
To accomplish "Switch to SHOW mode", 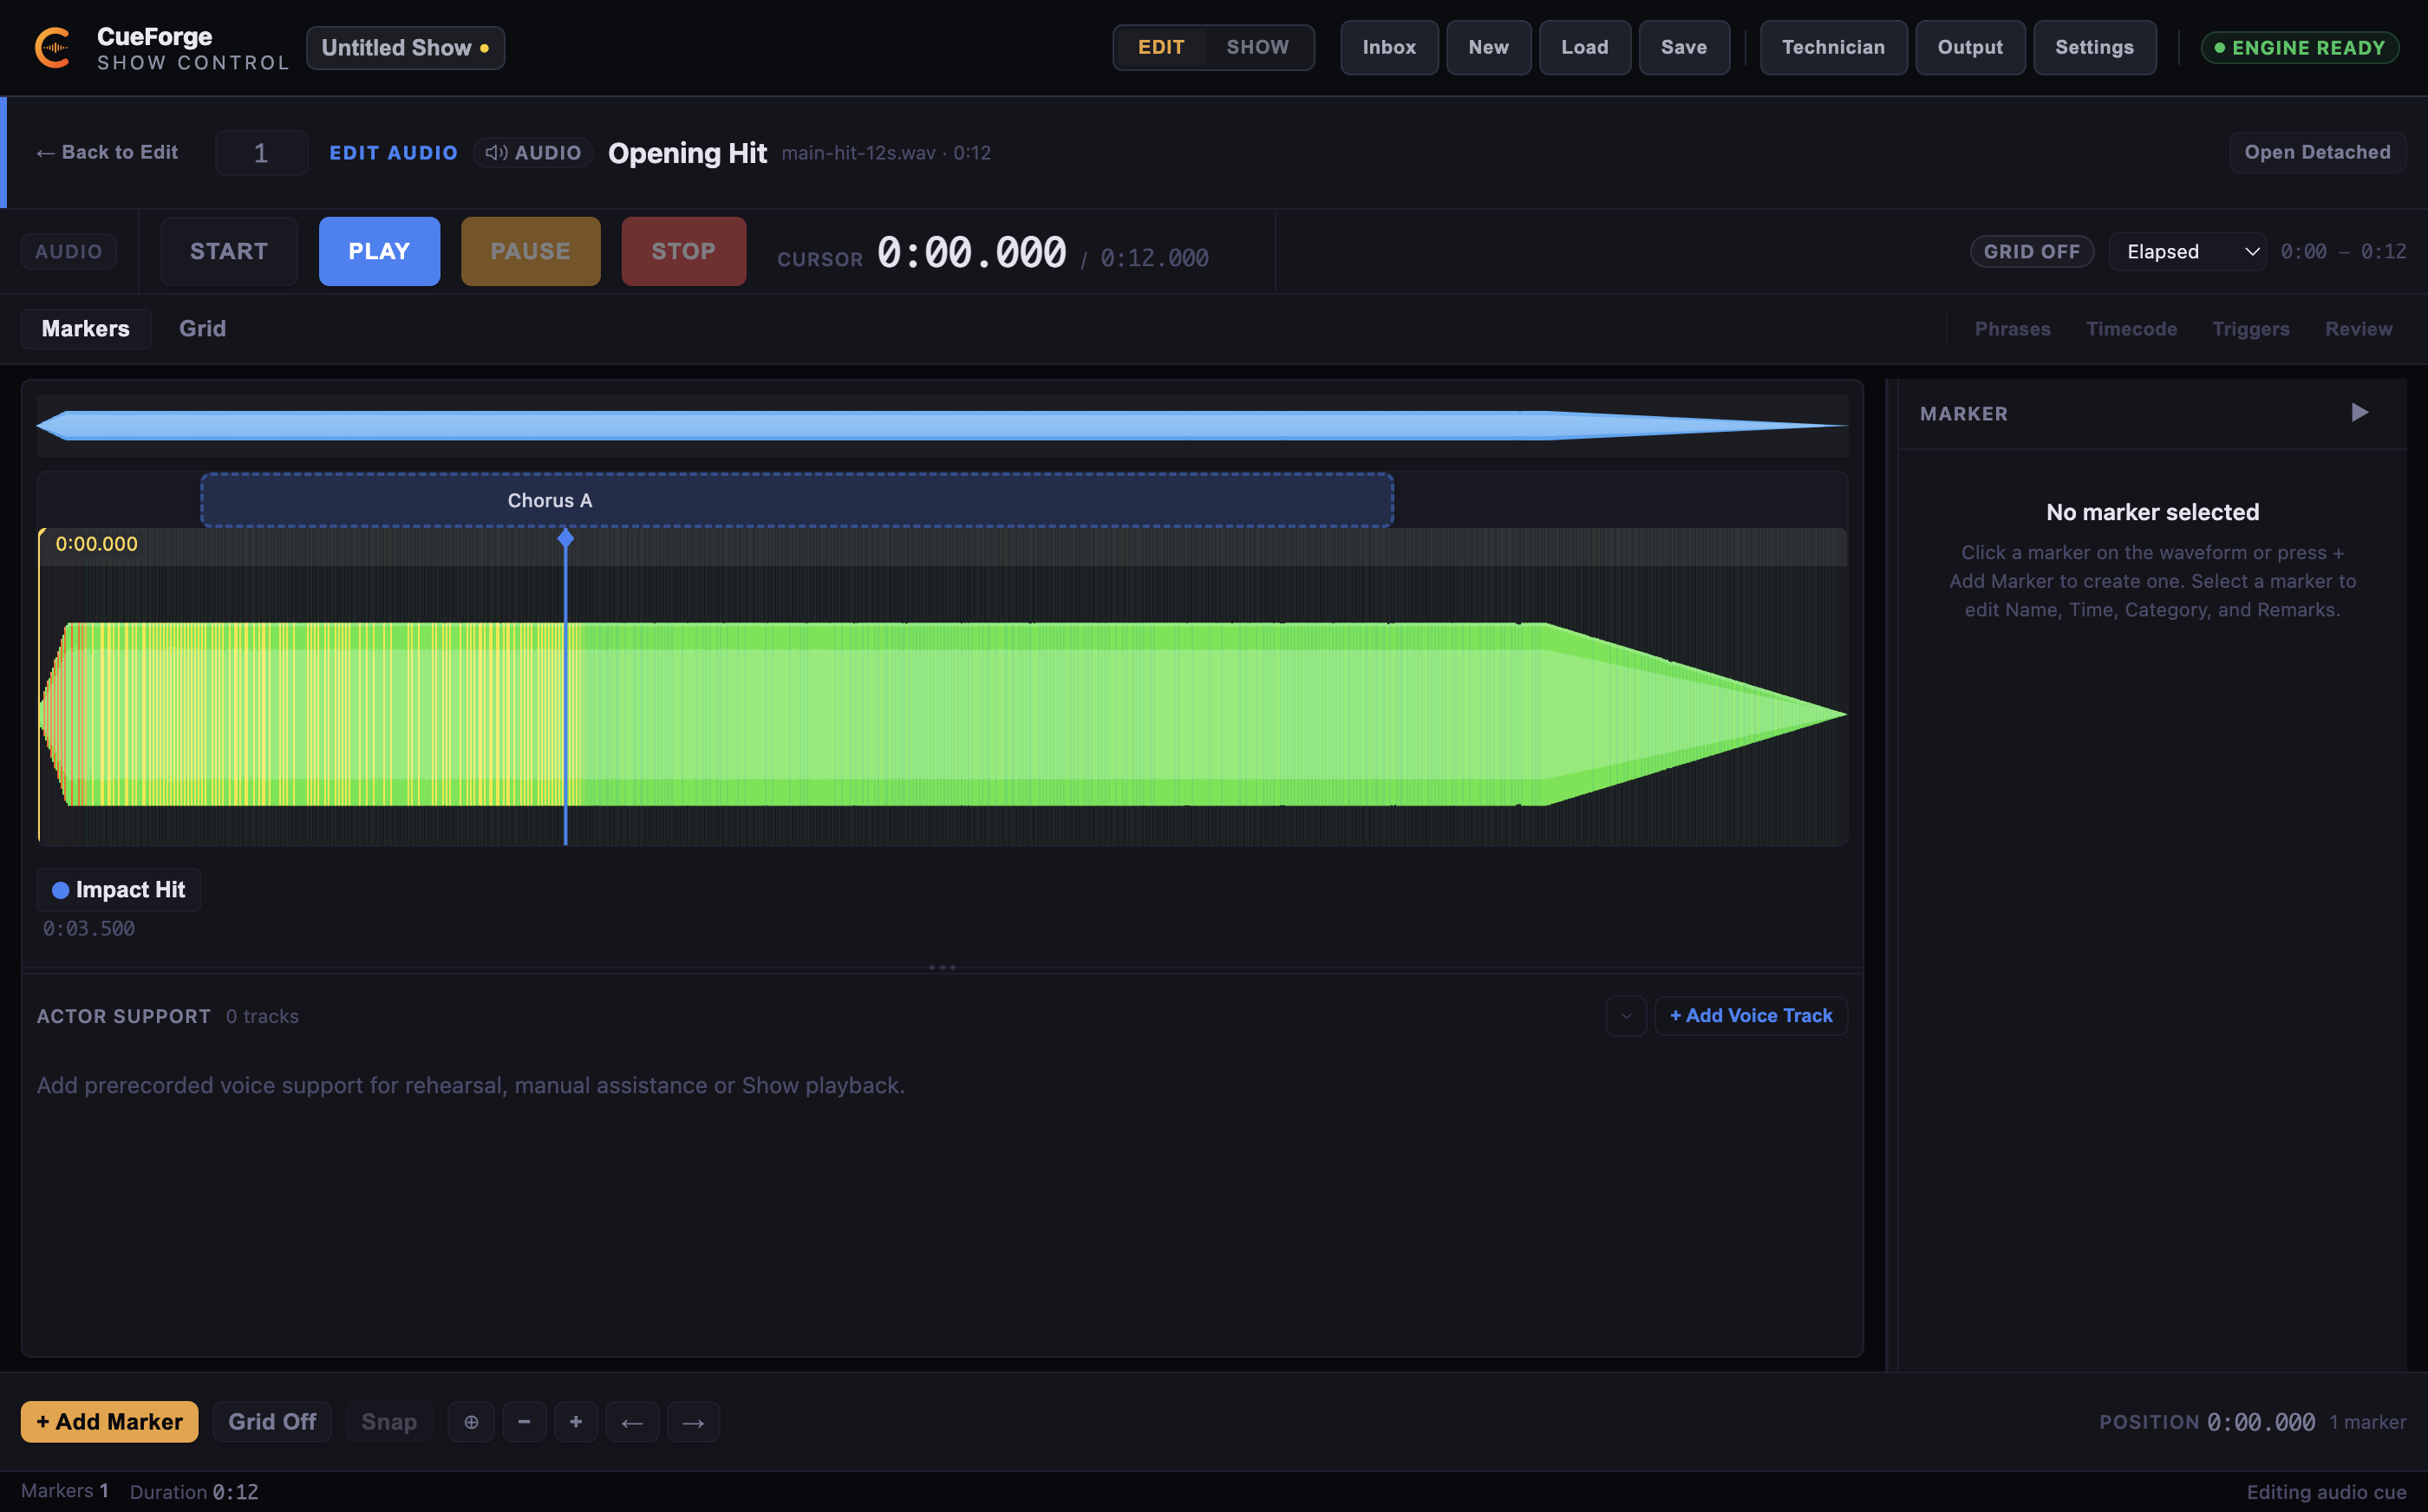I will [x=1257, y=47].
